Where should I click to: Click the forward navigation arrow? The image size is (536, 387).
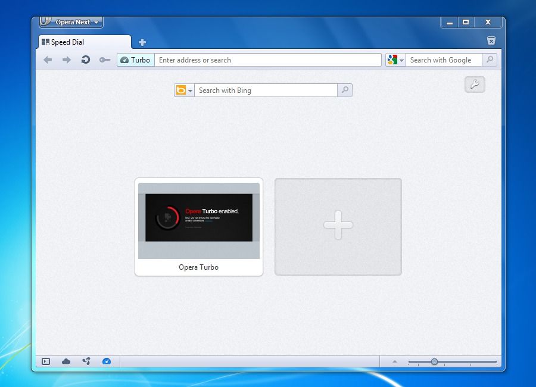(x=67, y=60)
